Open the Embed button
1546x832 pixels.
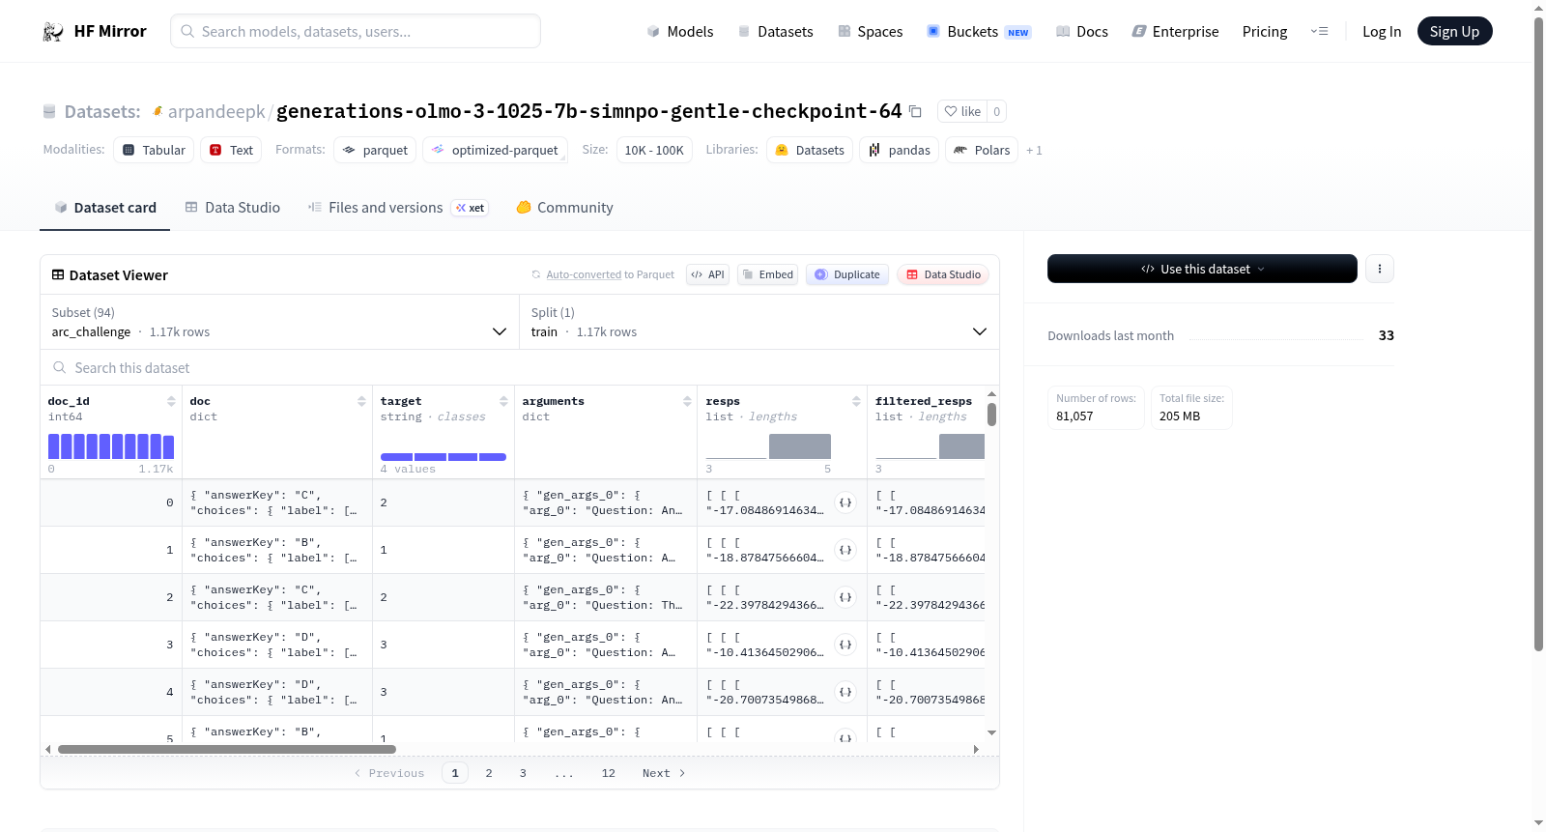click(767, 274)
